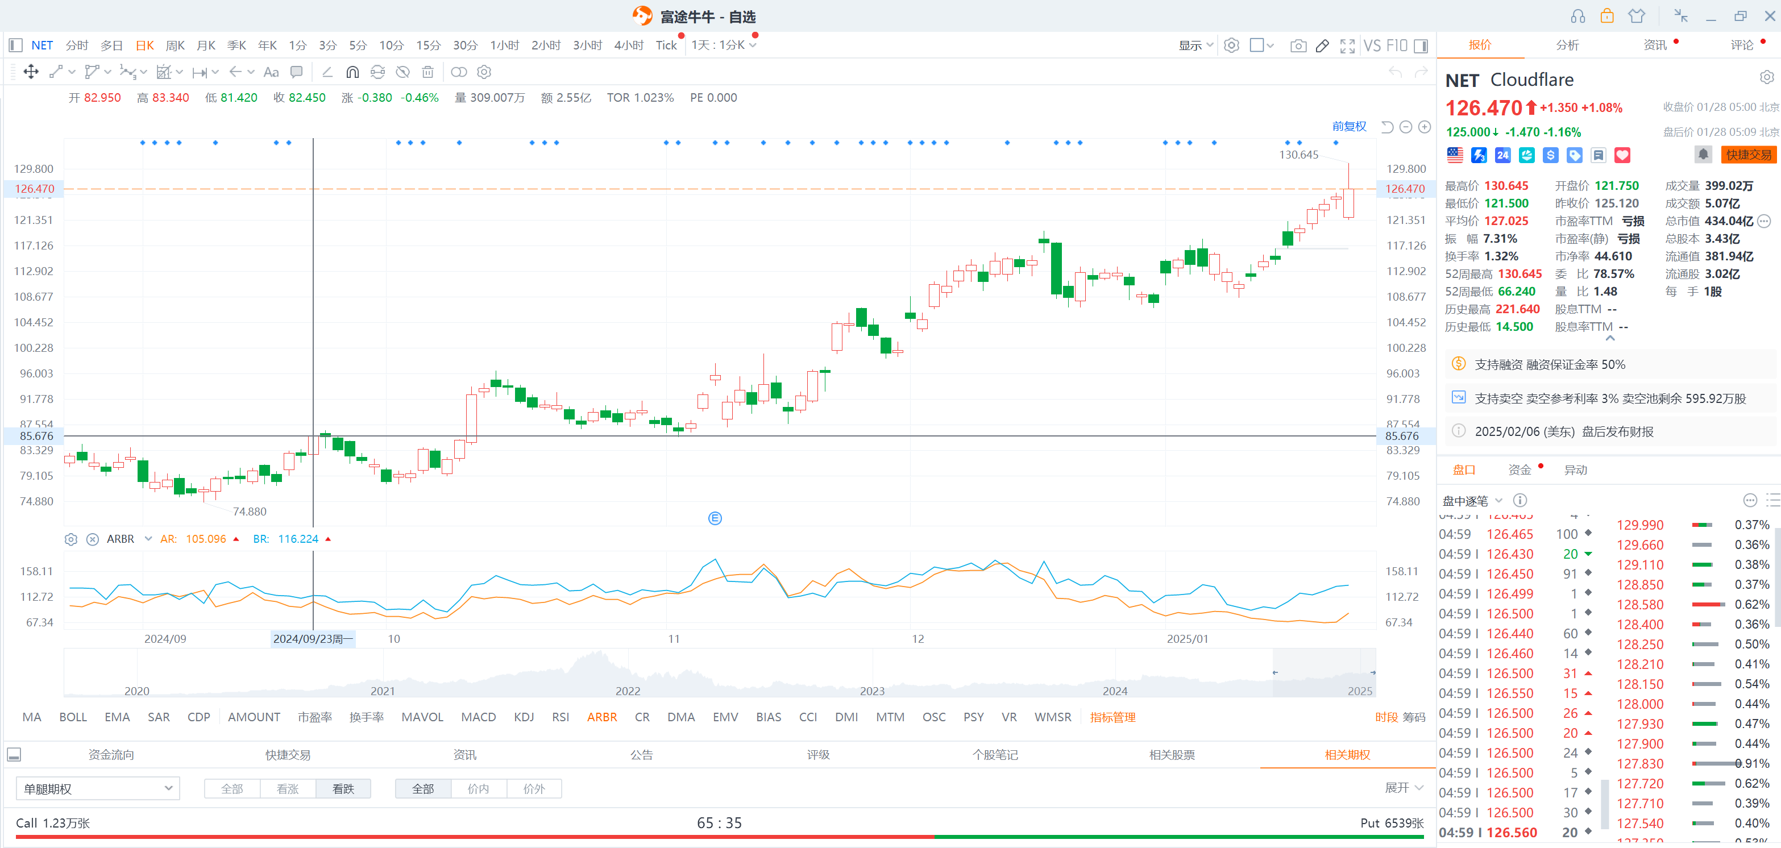Click the 筹码 chip distribution button
Image resolution: width=1781 pixels, height=848 pixels.
coord(1414,717)
